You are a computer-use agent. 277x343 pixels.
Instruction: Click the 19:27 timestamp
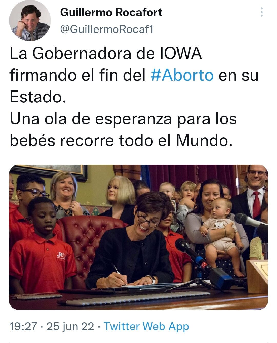[x=23, y=326]
